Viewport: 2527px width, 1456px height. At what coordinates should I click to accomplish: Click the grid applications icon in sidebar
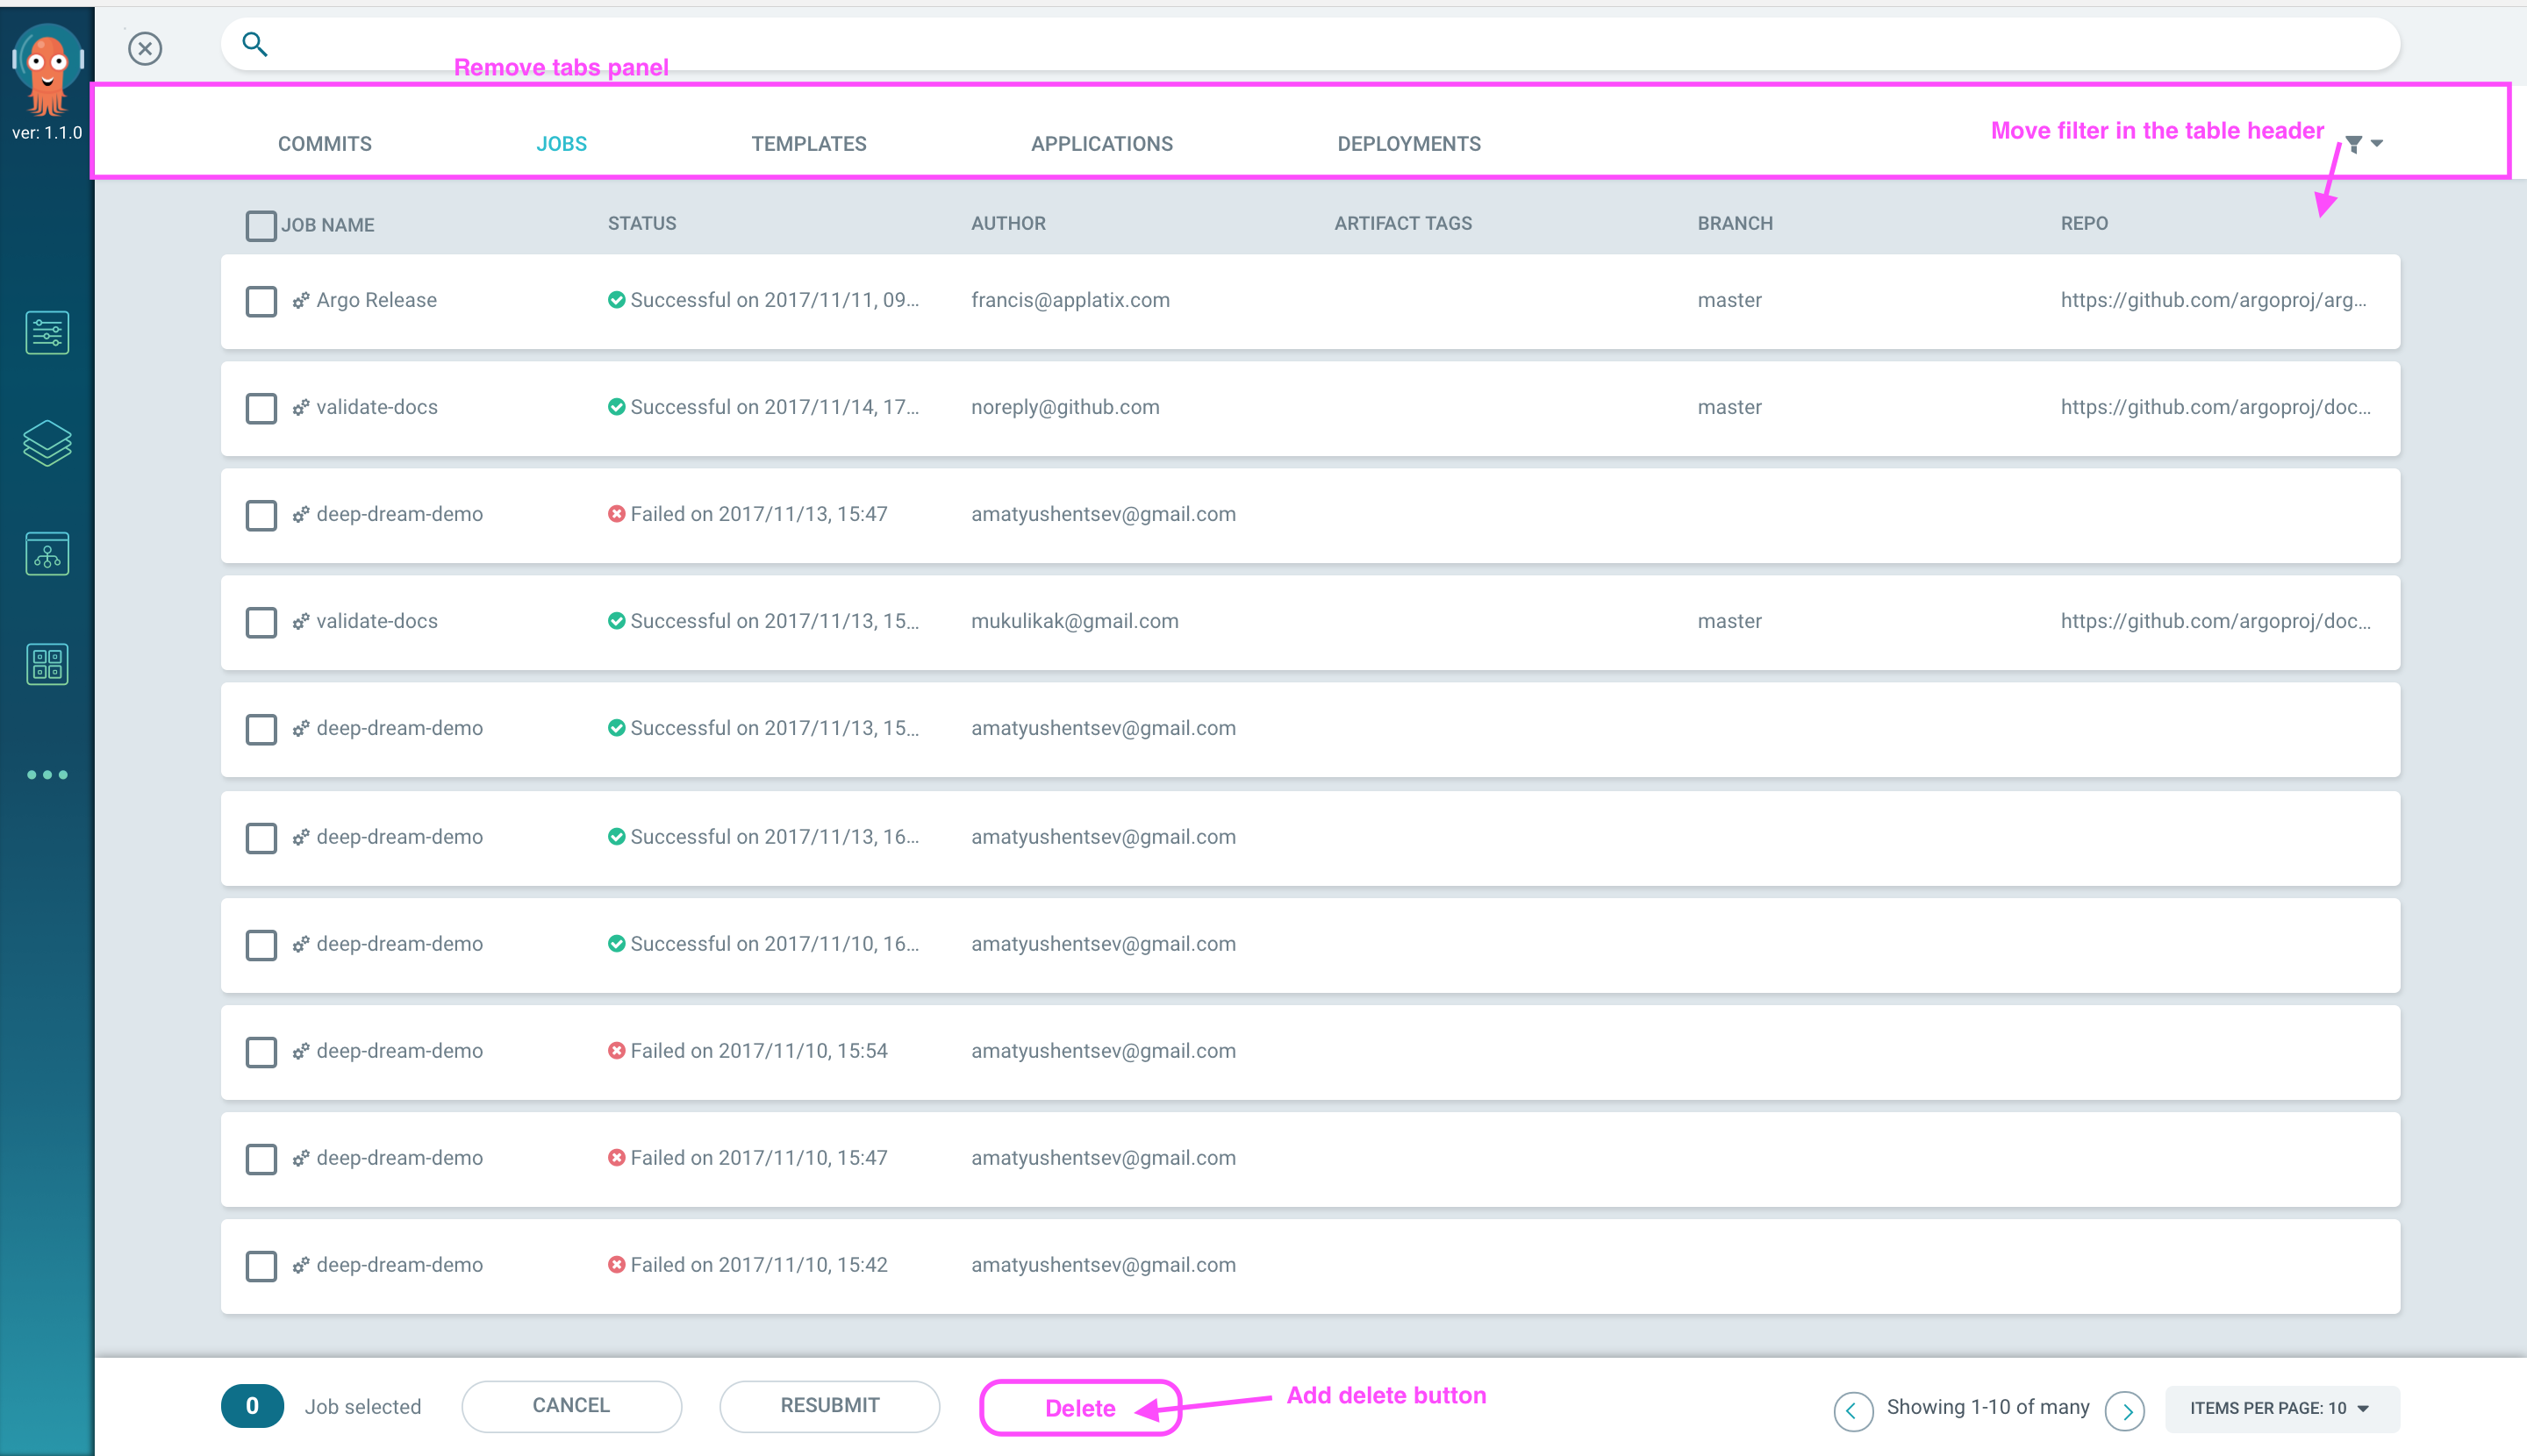46,663
